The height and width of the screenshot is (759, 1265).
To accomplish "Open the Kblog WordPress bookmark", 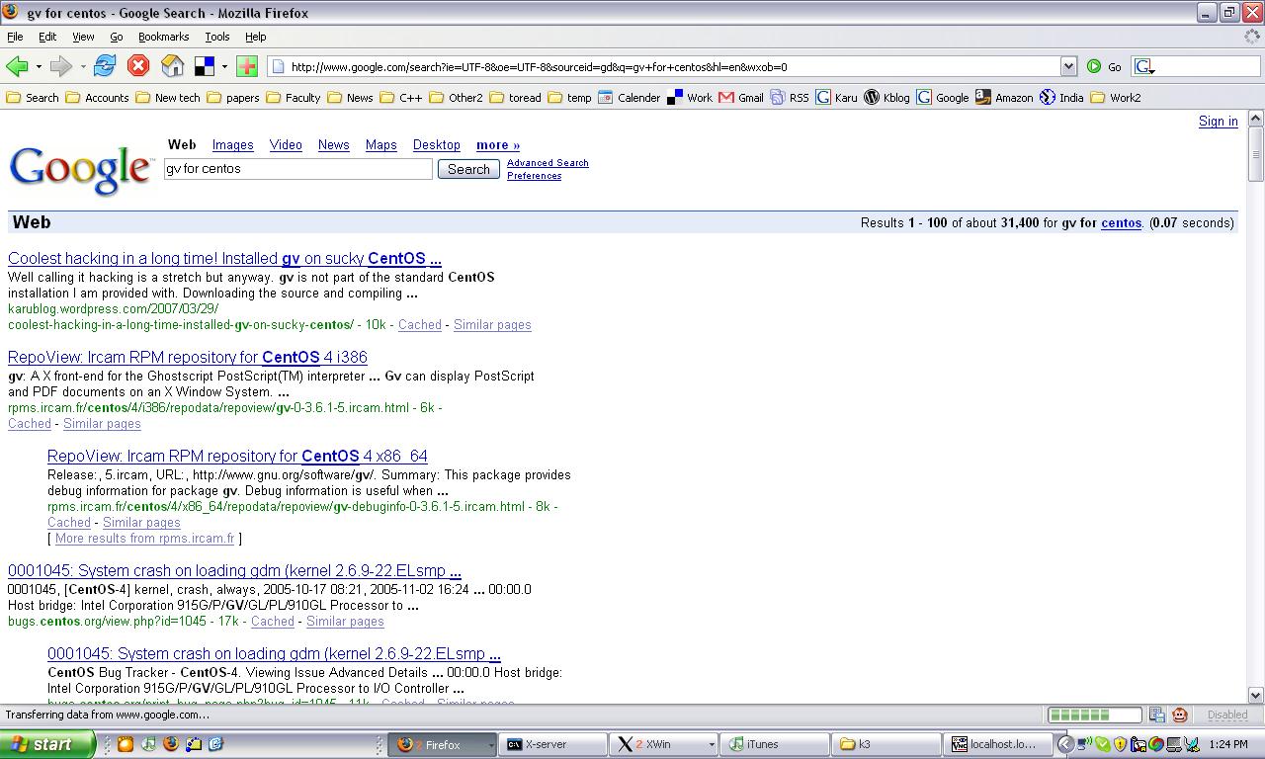I will [886, 97].
